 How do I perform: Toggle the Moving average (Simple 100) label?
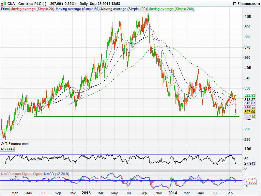[x=124, y=9]
